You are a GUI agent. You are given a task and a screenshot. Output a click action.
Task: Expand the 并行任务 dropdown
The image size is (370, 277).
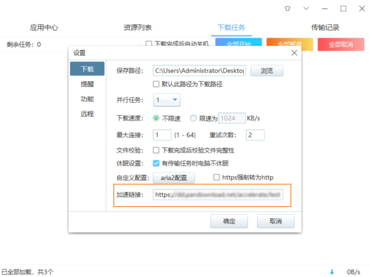[166, 100]
